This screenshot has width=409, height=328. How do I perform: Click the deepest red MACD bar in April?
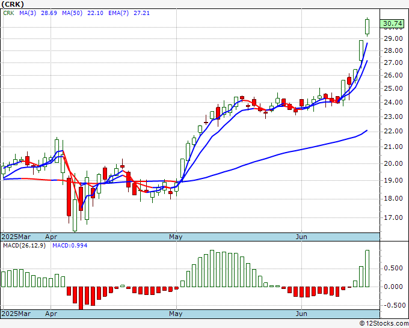point(81,298)
